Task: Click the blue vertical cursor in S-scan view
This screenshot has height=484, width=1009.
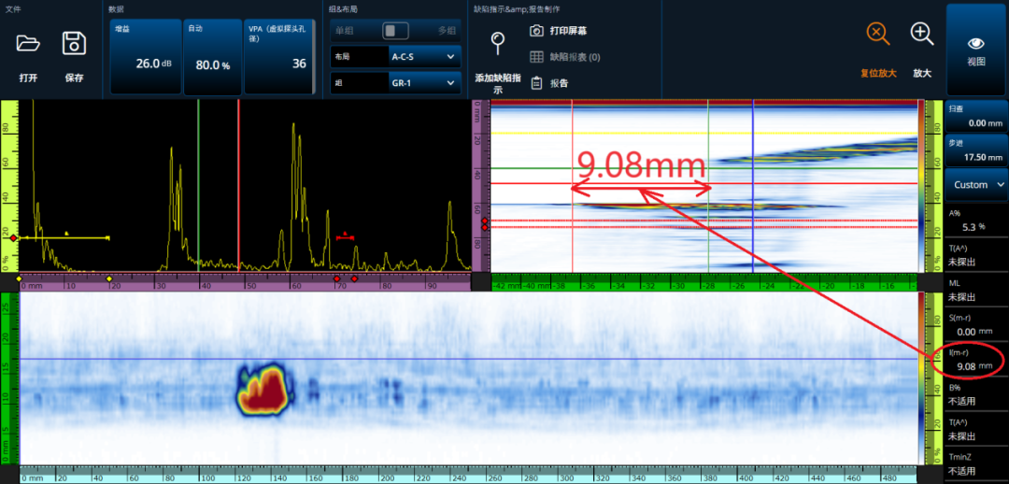Action: coord(752,185)
